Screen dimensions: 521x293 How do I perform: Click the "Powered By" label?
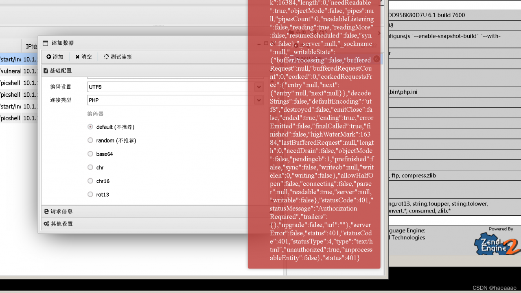(x=501, y=229)
